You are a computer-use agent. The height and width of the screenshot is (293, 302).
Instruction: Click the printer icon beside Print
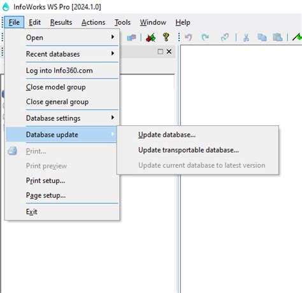(x=13, y=151)
